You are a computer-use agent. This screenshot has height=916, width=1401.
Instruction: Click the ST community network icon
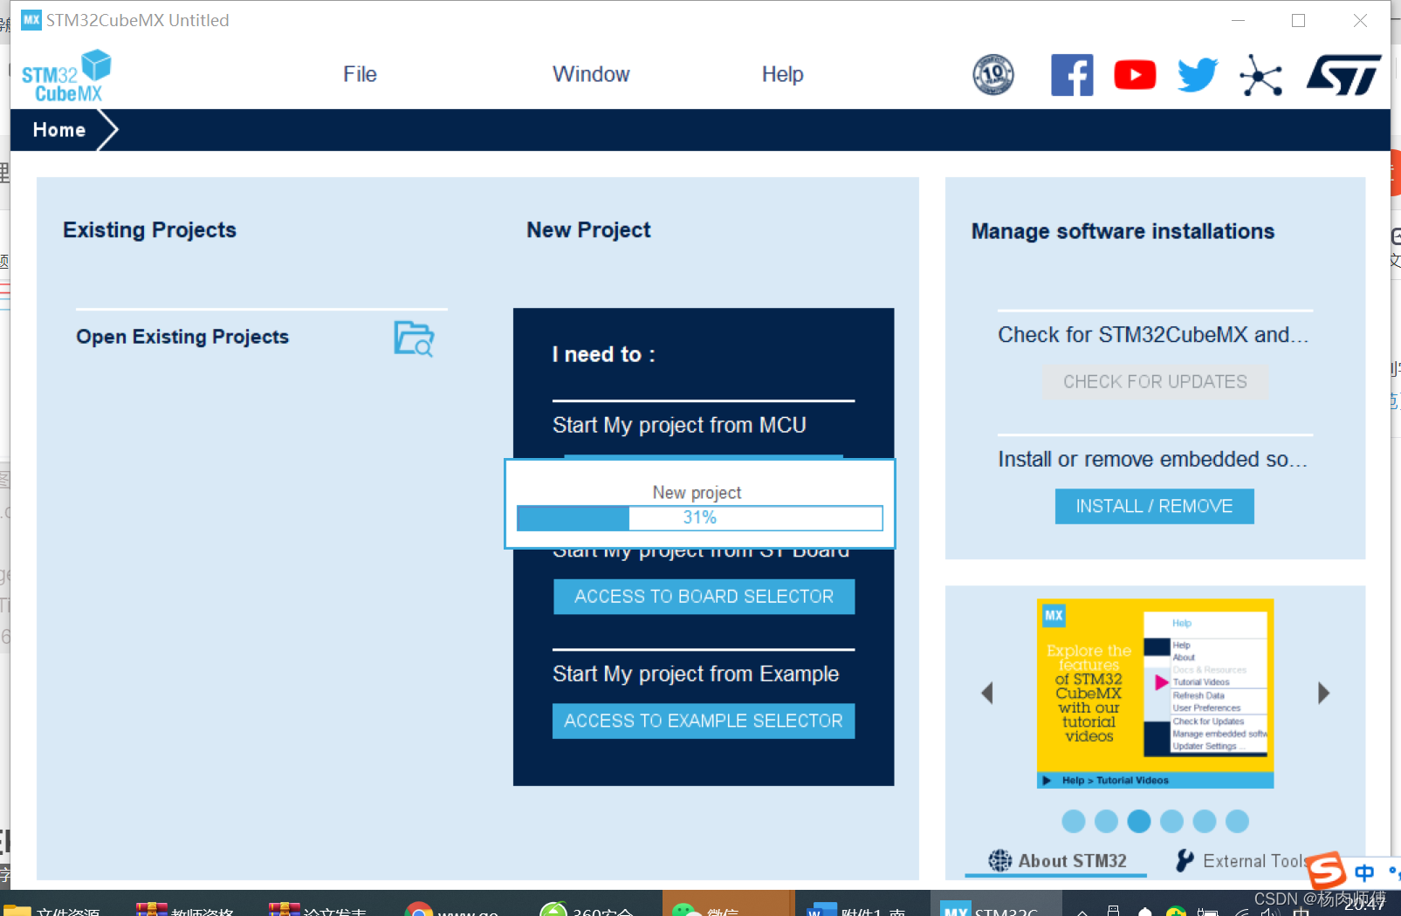click(1260, 75)
